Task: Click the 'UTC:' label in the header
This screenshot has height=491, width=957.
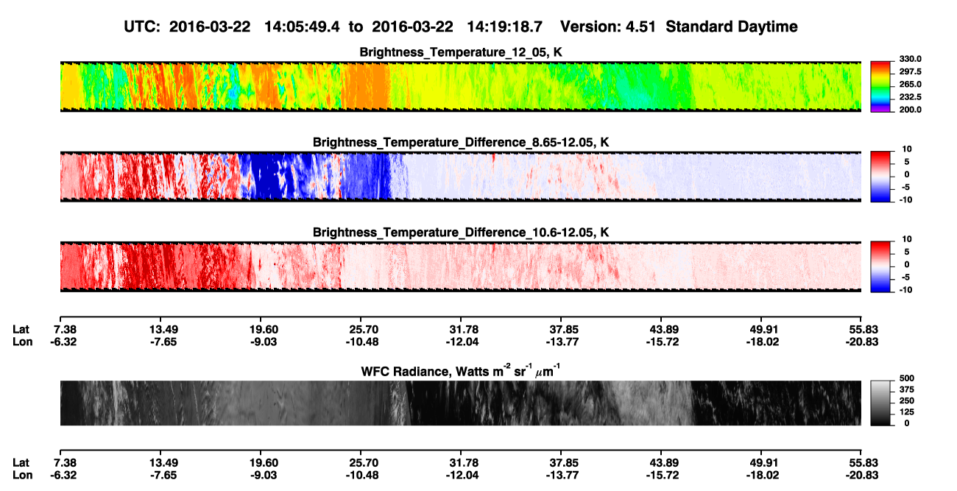Action: [141, 27]
